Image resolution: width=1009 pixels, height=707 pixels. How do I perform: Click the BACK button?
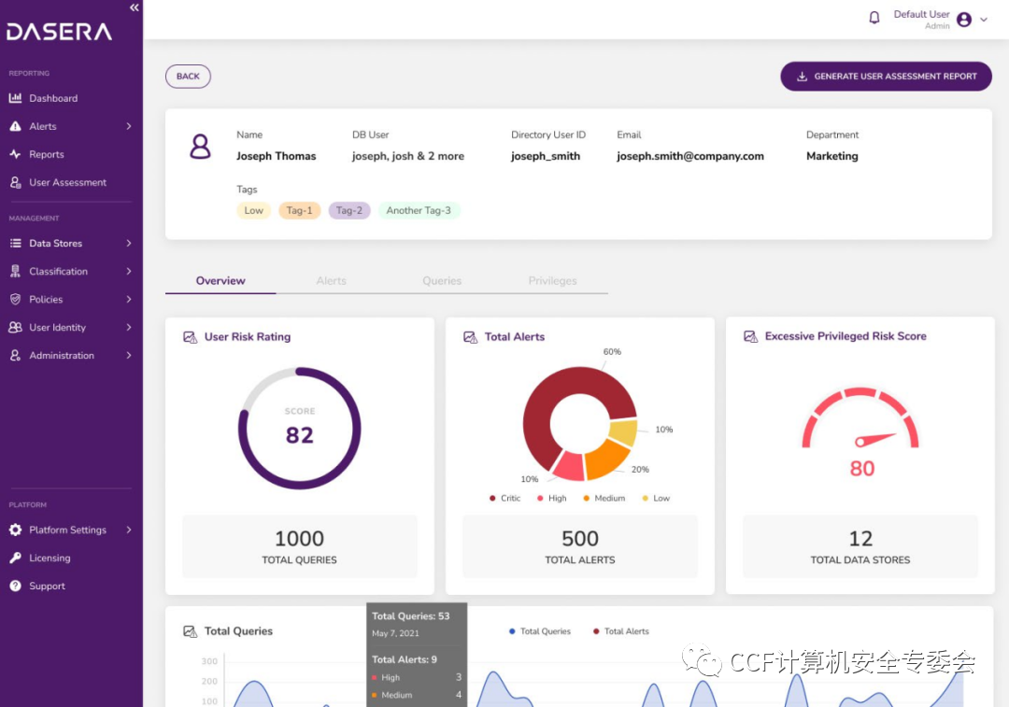[x=188, y=77]
